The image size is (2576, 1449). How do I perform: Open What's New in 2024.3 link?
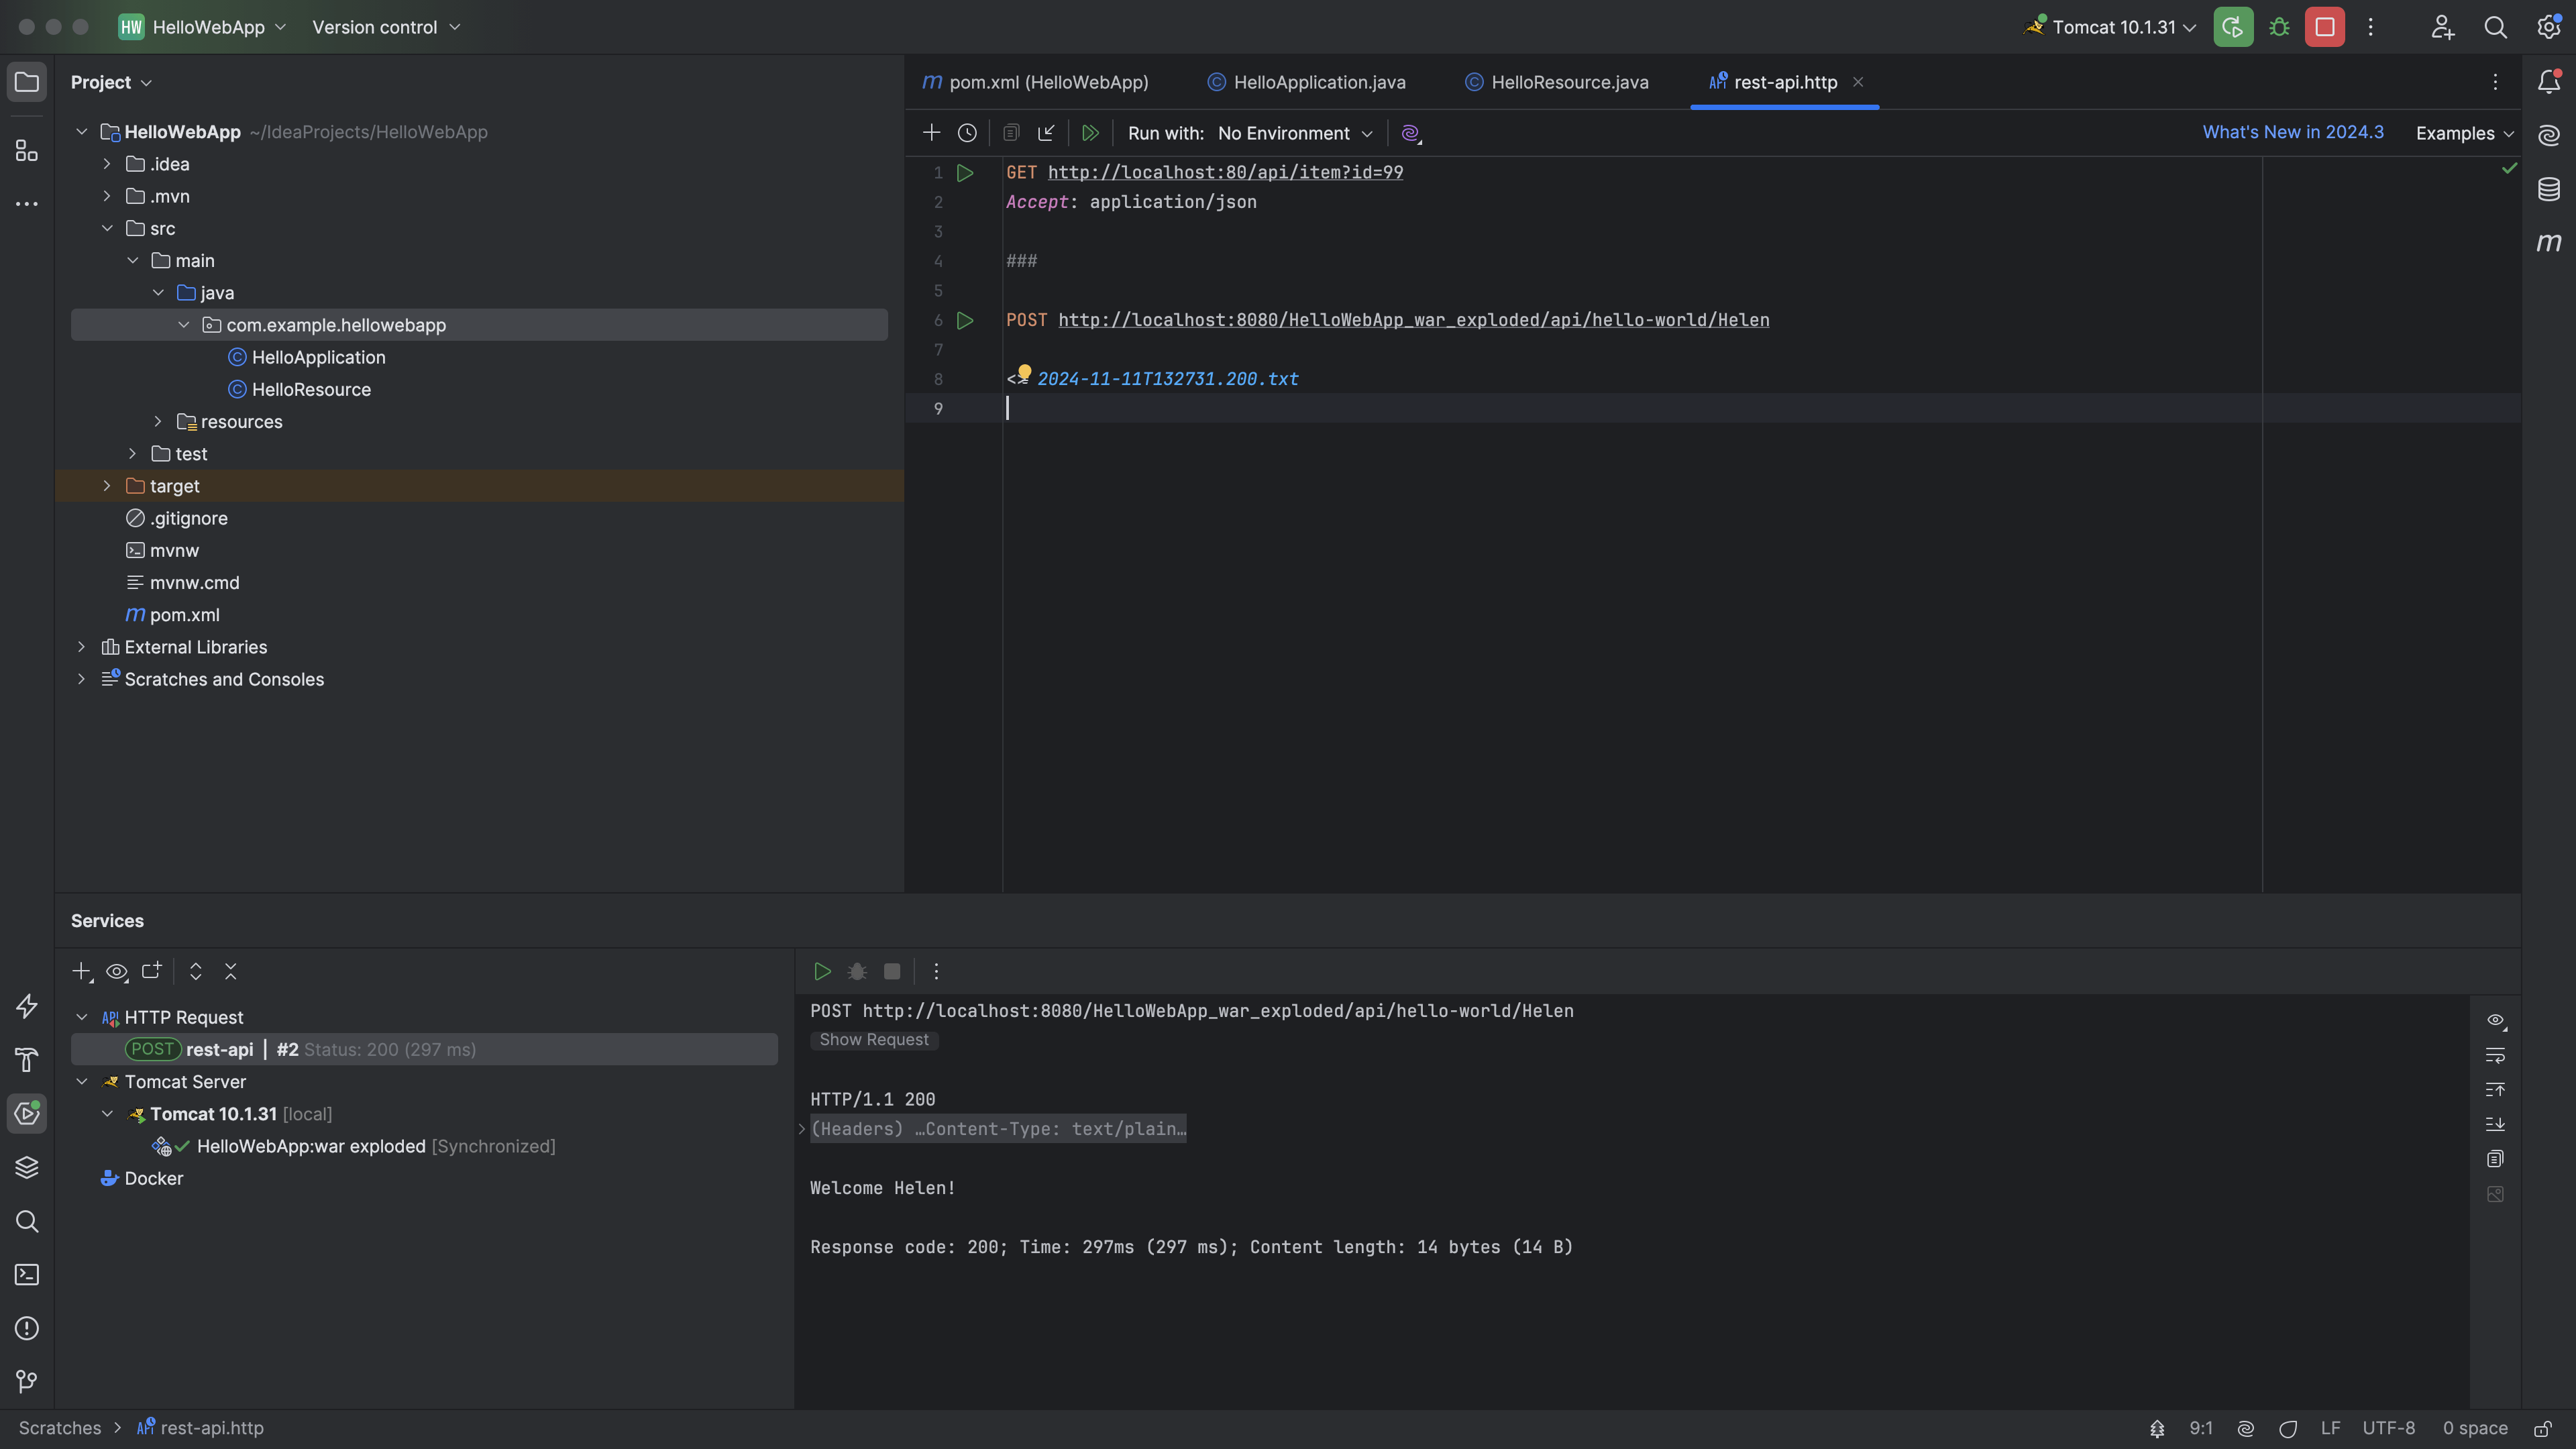[2292, 132]
